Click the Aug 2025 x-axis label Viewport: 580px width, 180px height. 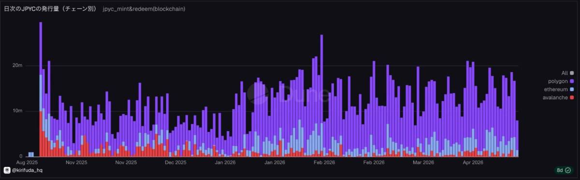[28, 163]
